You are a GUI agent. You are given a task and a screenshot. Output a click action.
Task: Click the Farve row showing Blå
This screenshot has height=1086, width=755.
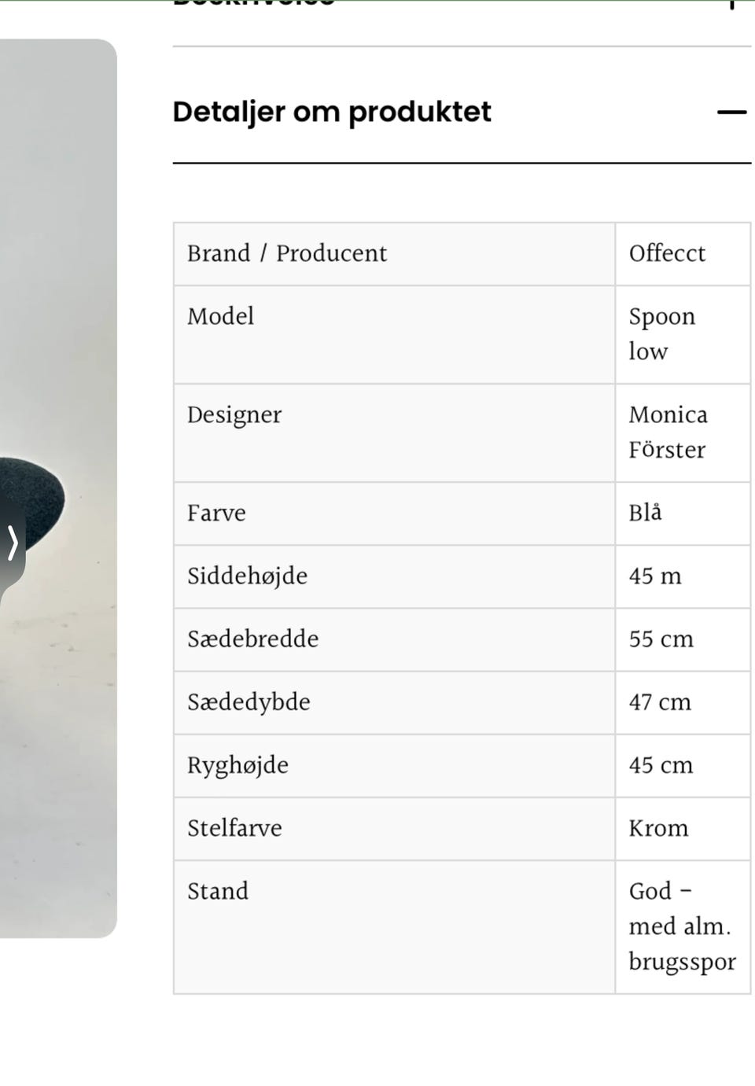(393, 514)
